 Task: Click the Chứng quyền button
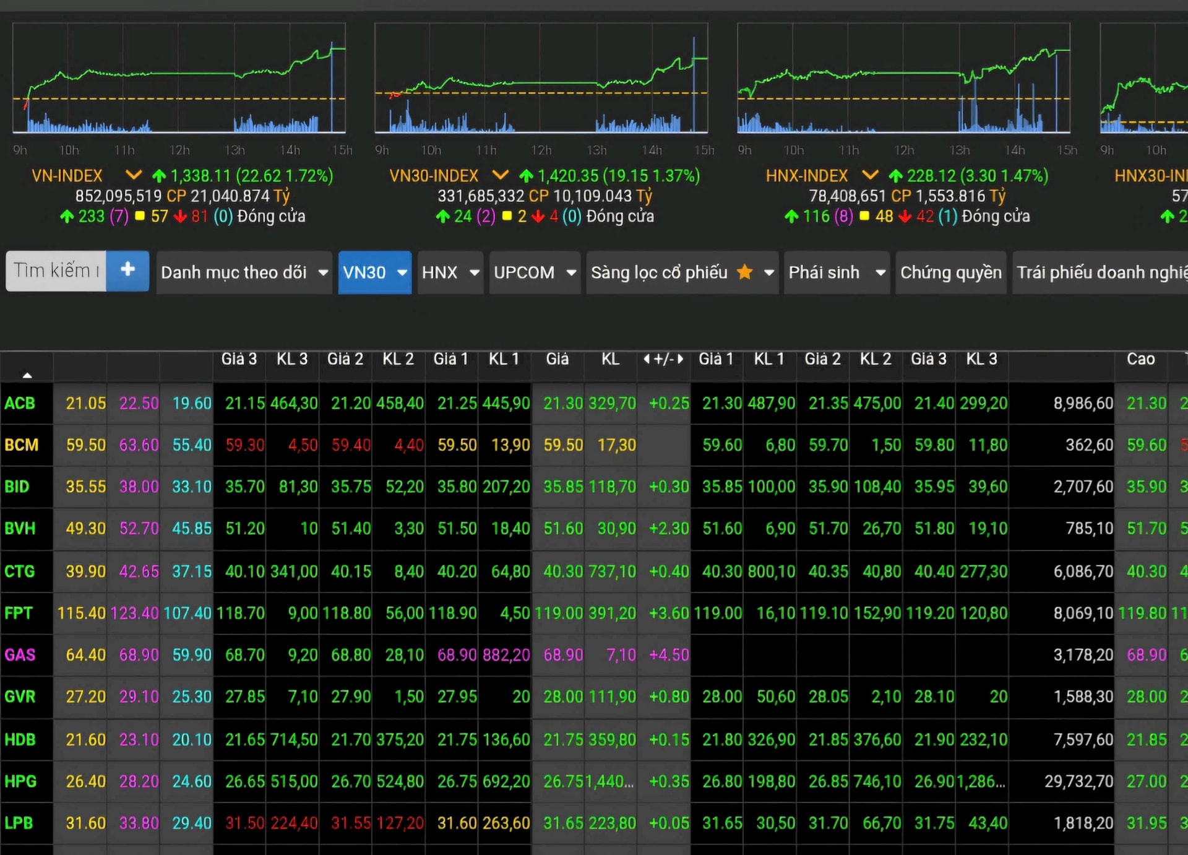pyautogui.click(x=950, y=272)
